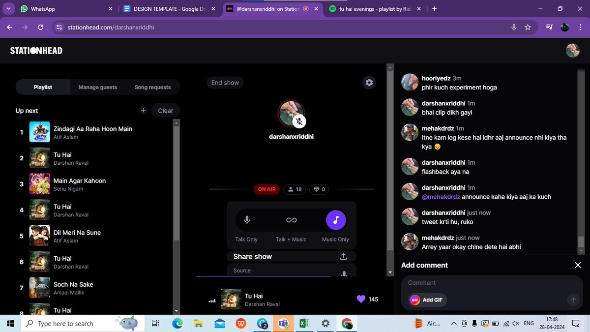Screen dimensions: 590x332
Task: Click microphone permission icon in address bar
Action: click(x=514, y=27)
